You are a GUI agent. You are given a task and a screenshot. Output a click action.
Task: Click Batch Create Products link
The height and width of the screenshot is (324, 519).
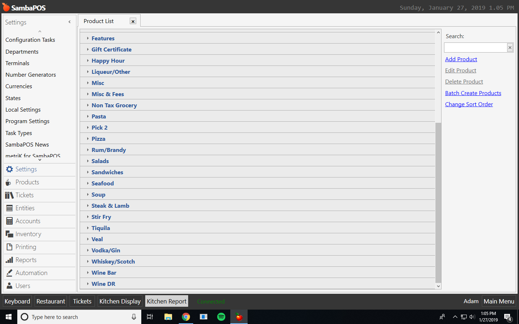[x=473, y=93]
